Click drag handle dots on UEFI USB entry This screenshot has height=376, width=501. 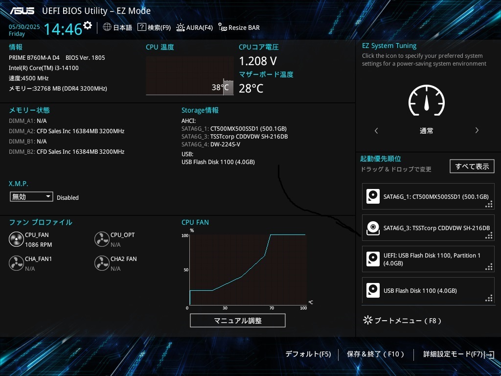tap(489, 267)
